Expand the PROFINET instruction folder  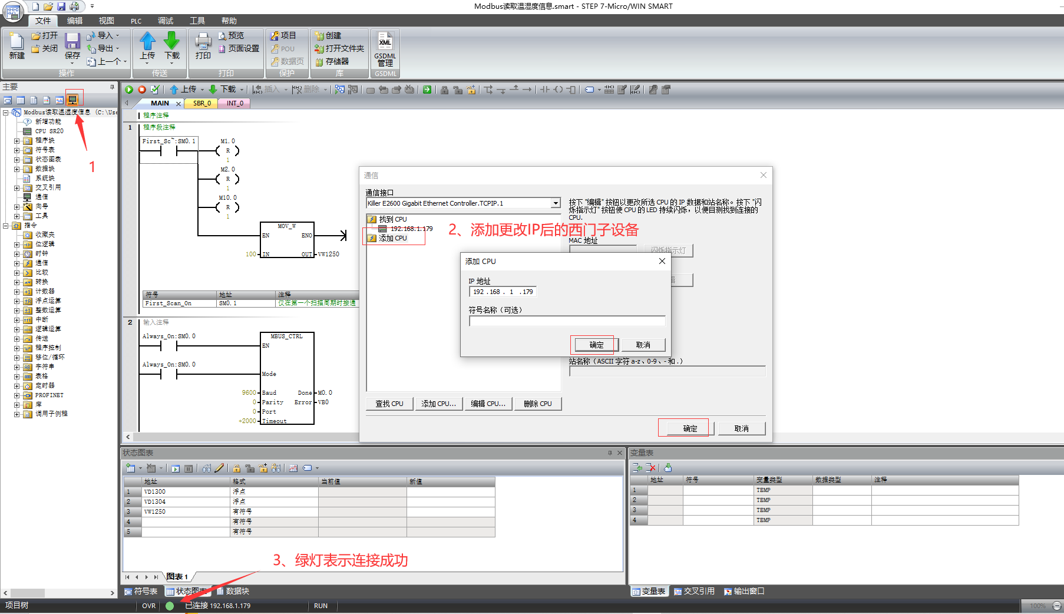17,395
